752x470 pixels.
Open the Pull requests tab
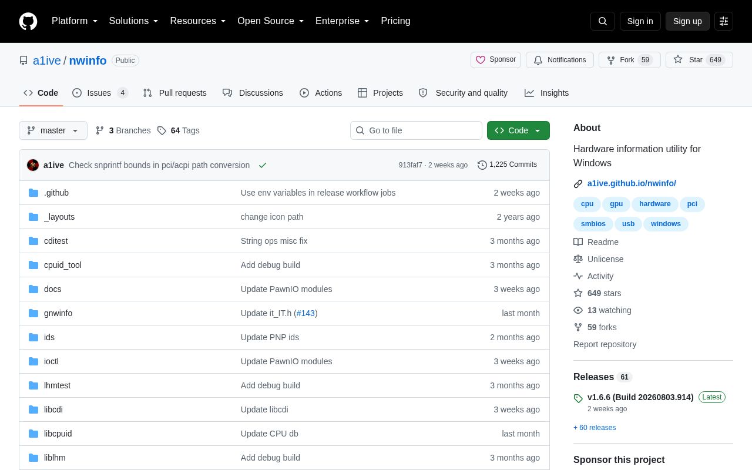[174, 93]
